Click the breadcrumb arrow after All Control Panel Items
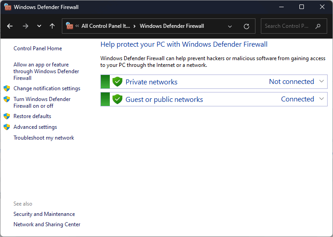 tap(134, 26)
